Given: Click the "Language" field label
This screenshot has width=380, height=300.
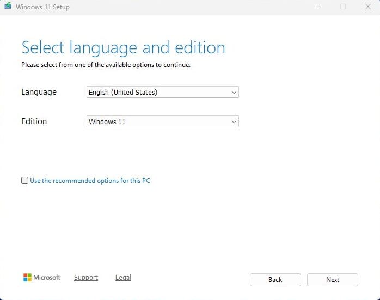Looking at the screenshot, I should [x=39, y=92].
